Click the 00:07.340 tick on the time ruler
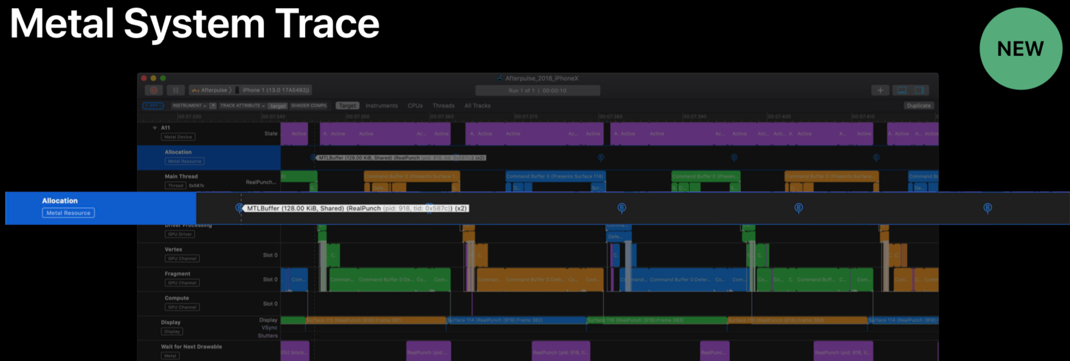 274,117
